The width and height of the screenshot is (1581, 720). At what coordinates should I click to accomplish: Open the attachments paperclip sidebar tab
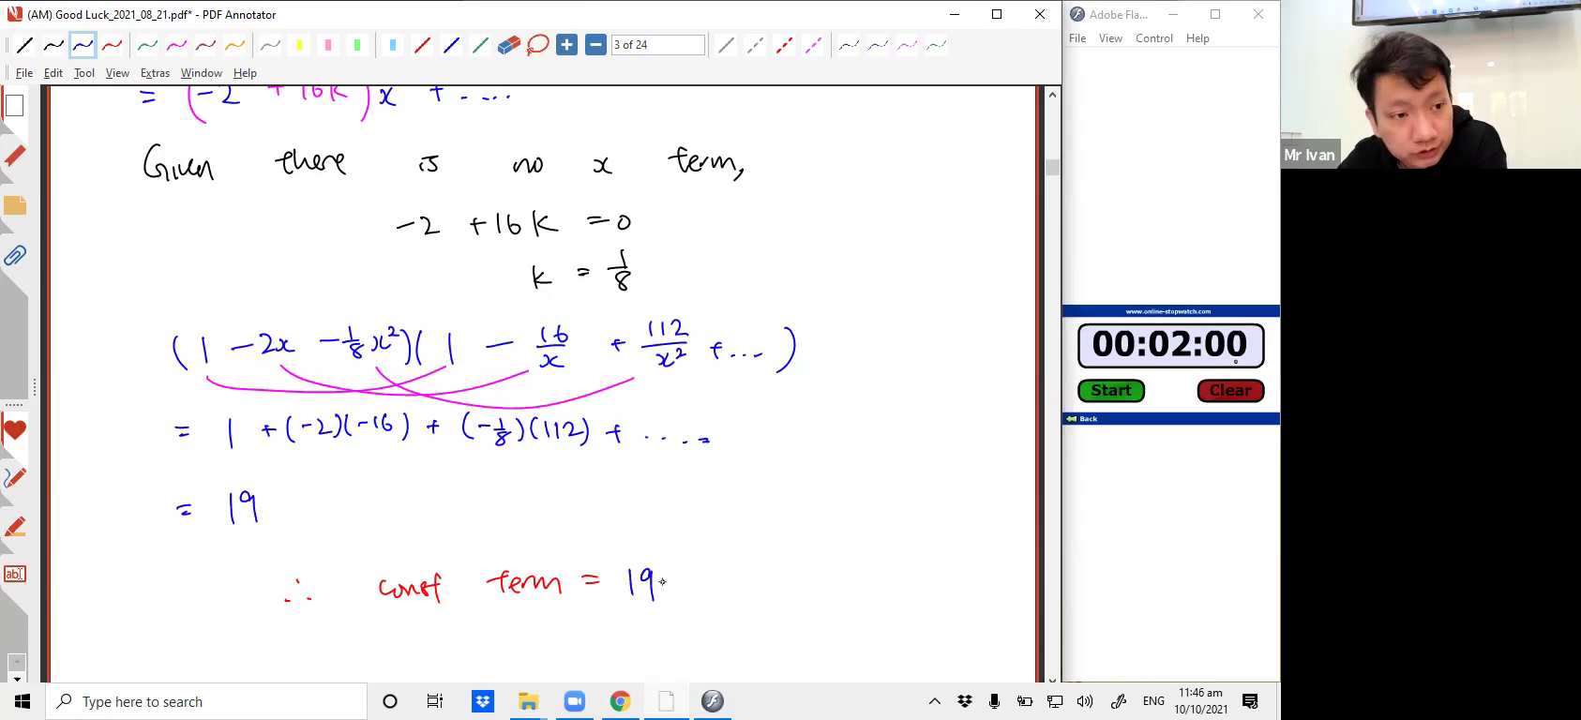pos(14,255)
